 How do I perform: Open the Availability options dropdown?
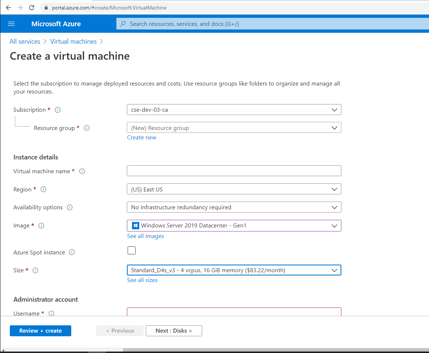coord(334,207)
